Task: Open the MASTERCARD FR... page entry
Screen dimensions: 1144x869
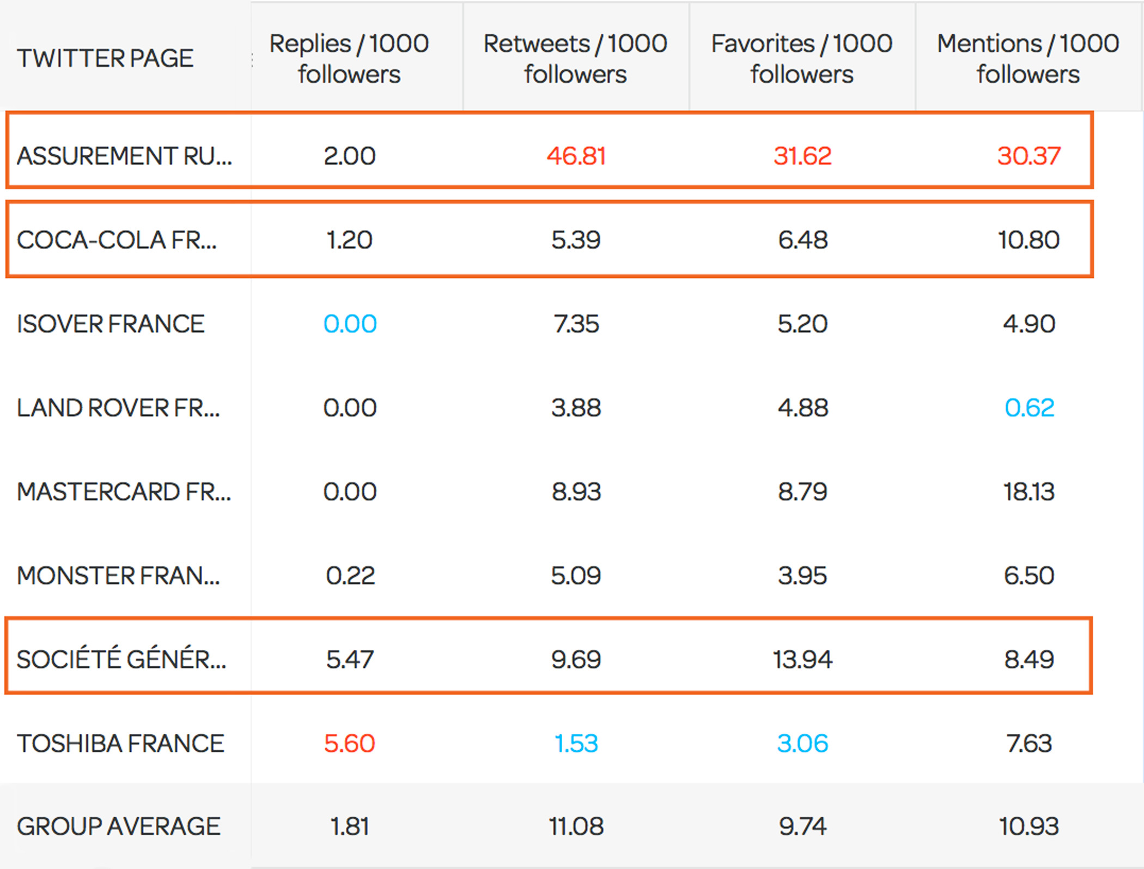Action: (124, 491)
